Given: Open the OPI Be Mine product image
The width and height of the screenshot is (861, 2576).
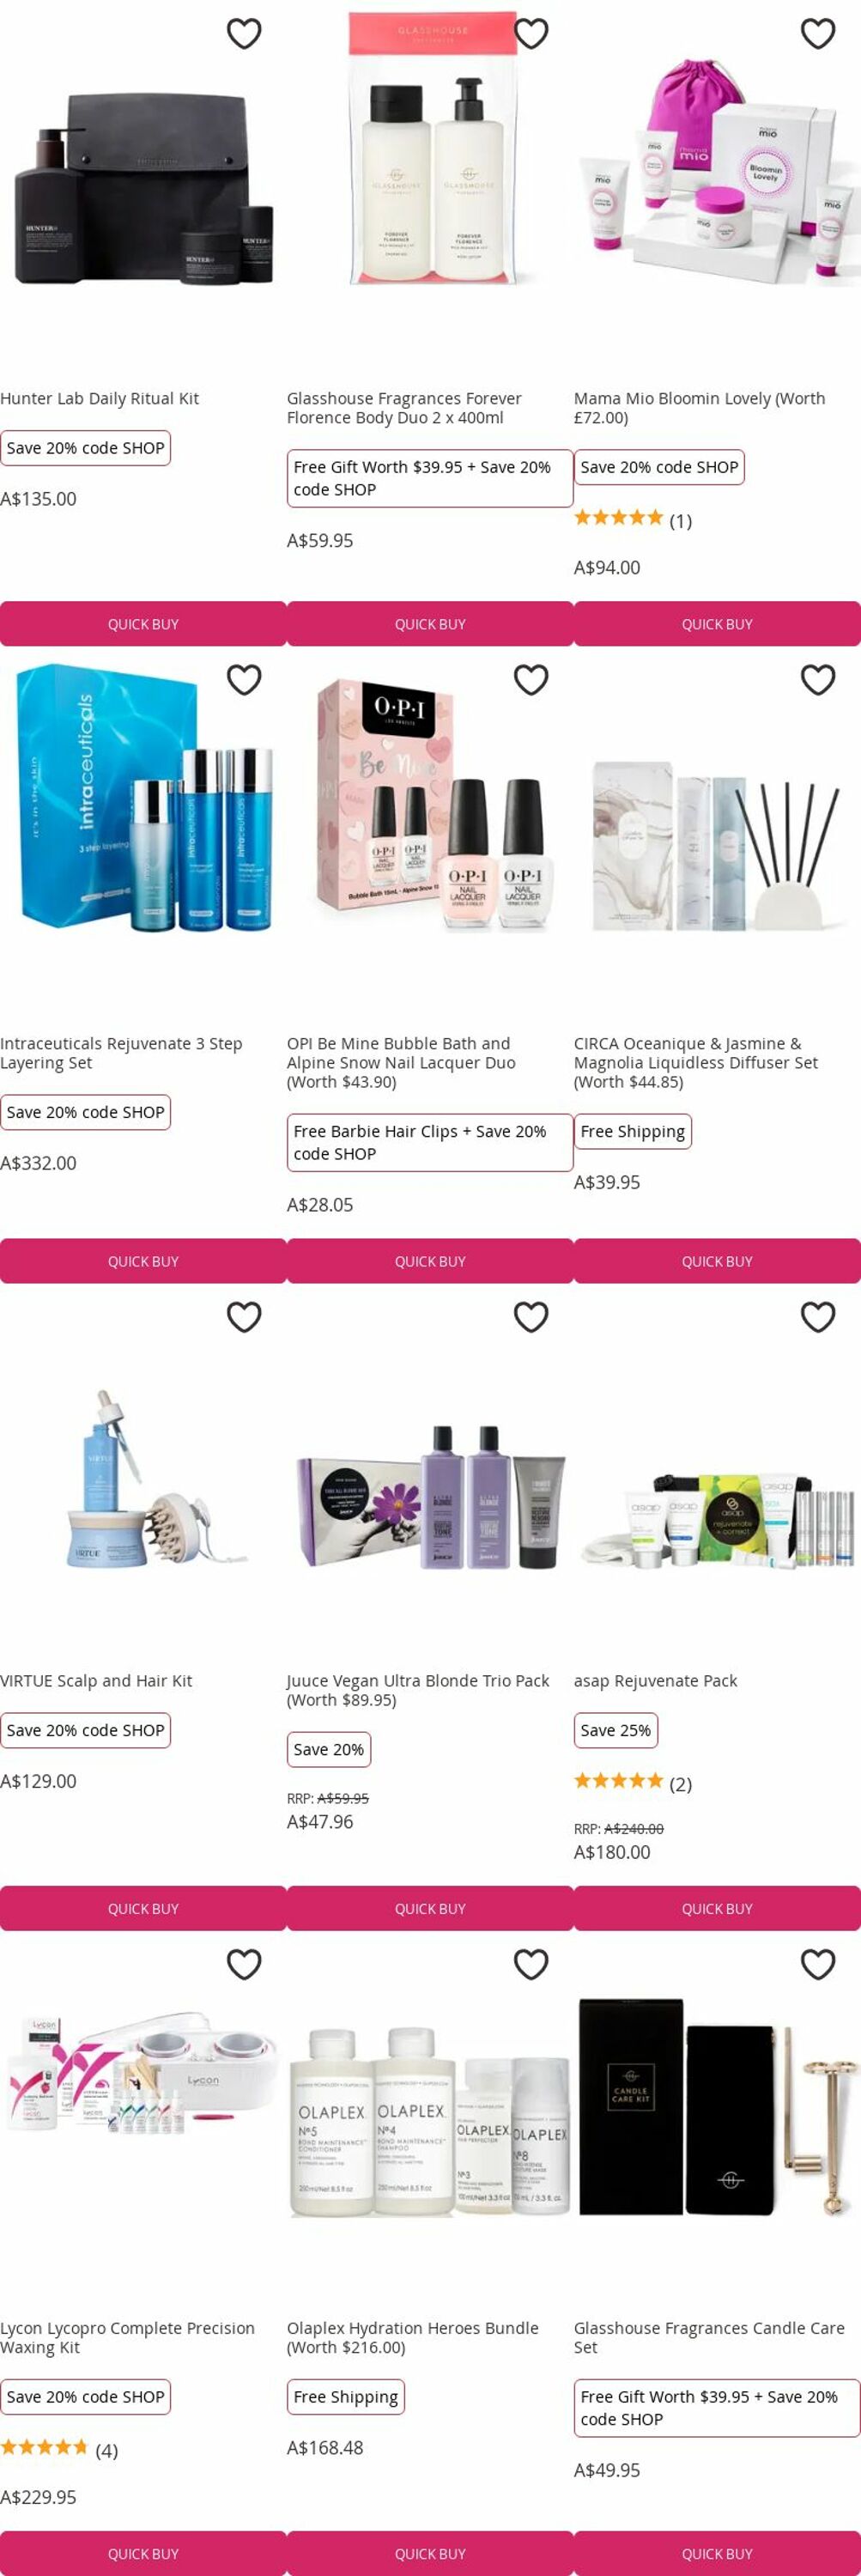Looking at the screenshot, I should coord(430,808).
